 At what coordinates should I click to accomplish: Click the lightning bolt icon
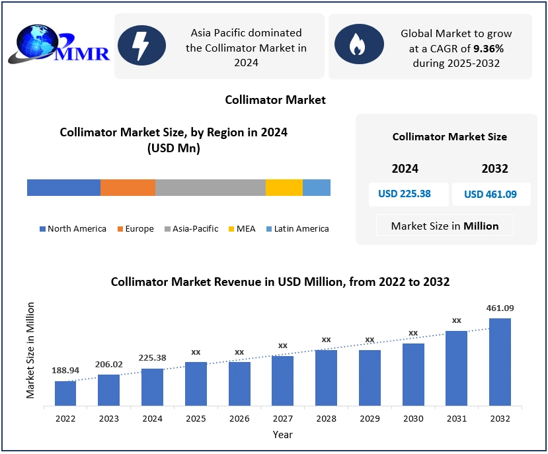[141, 46]
